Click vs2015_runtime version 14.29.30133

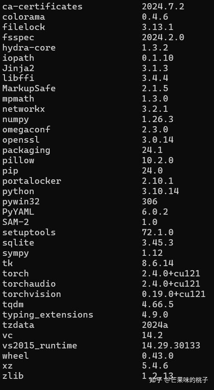(x=171, y=345)
